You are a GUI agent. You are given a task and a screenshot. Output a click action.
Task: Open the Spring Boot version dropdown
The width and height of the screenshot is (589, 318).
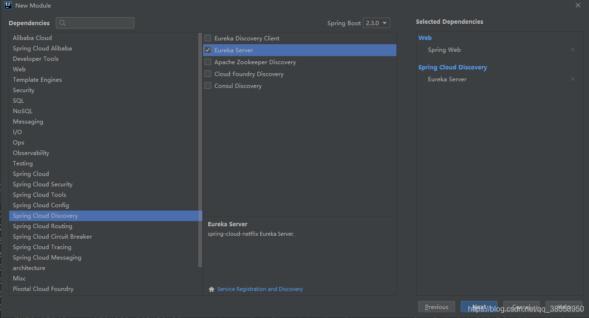point(376,23)
